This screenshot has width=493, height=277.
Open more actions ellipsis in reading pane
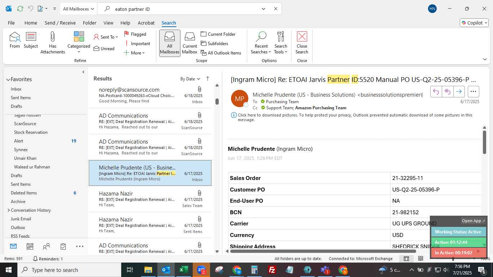point(474,92)
